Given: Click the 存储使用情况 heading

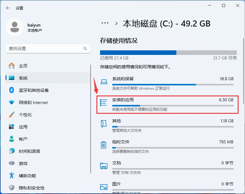Looking at the screenshot, I should coord(119,41).
